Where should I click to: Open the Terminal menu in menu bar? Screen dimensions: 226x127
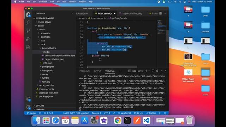[x=72, y=2]
